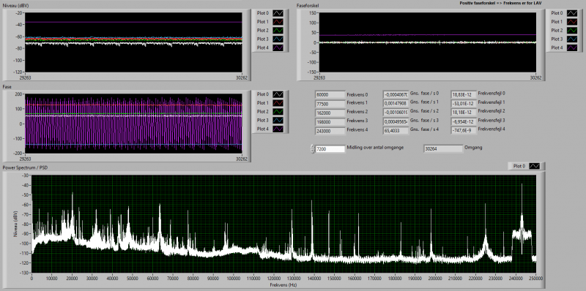Click the Frekvensfejl 4 value -747,6E-9
Viewport: 586px width, 291px height.
464,131
